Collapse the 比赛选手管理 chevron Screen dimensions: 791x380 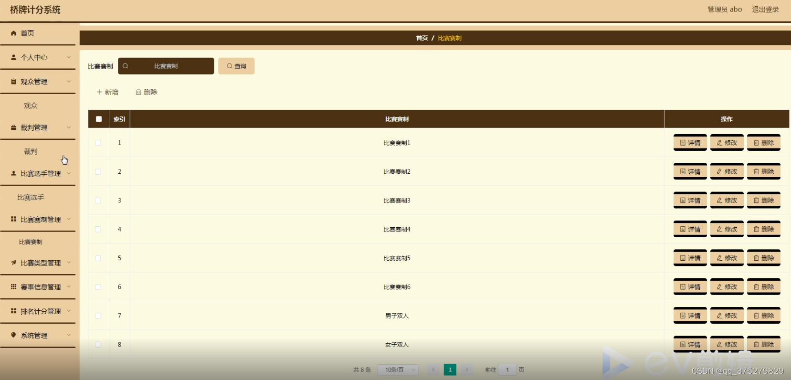(x=69, y=173)
